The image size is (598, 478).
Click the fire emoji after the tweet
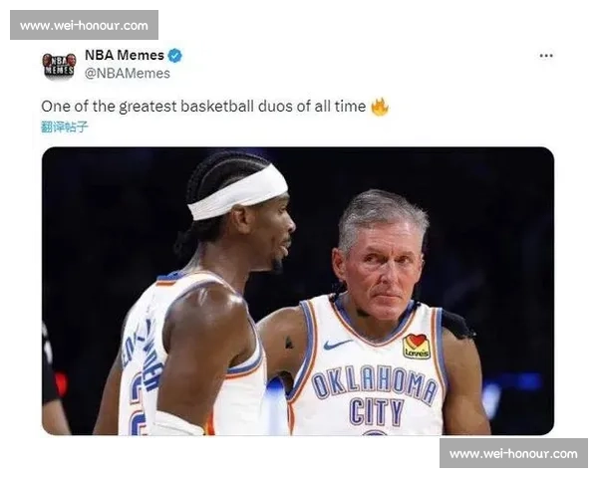pyautogui.click(x=380, y=108)
